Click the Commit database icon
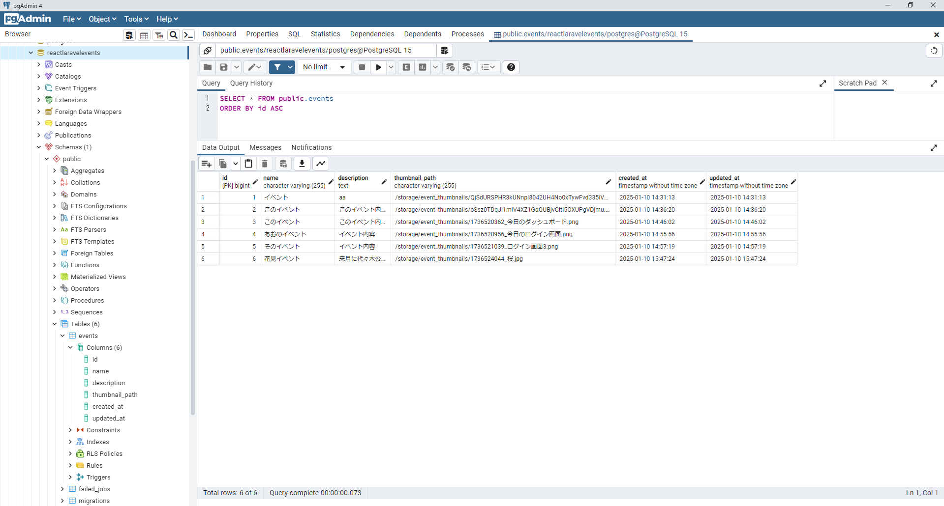The image size is (944, 506). pos(451,67)
